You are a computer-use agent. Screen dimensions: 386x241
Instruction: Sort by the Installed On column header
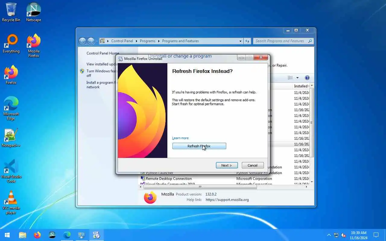pyautogui.click(x=301, y=86)
